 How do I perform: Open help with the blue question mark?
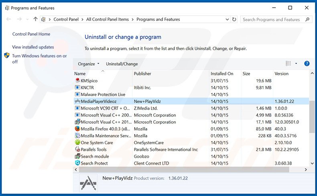coord(307,63)
